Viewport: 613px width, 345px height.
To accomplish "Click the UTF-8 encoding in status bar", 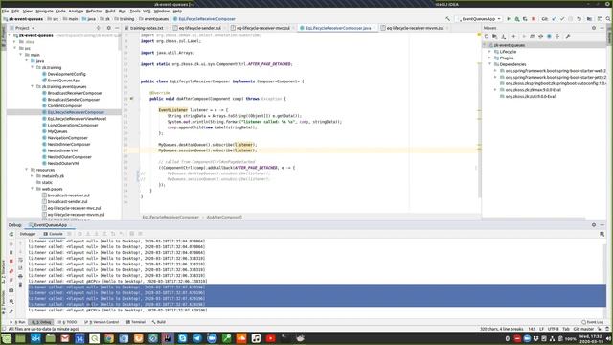I will click(553, 329).
